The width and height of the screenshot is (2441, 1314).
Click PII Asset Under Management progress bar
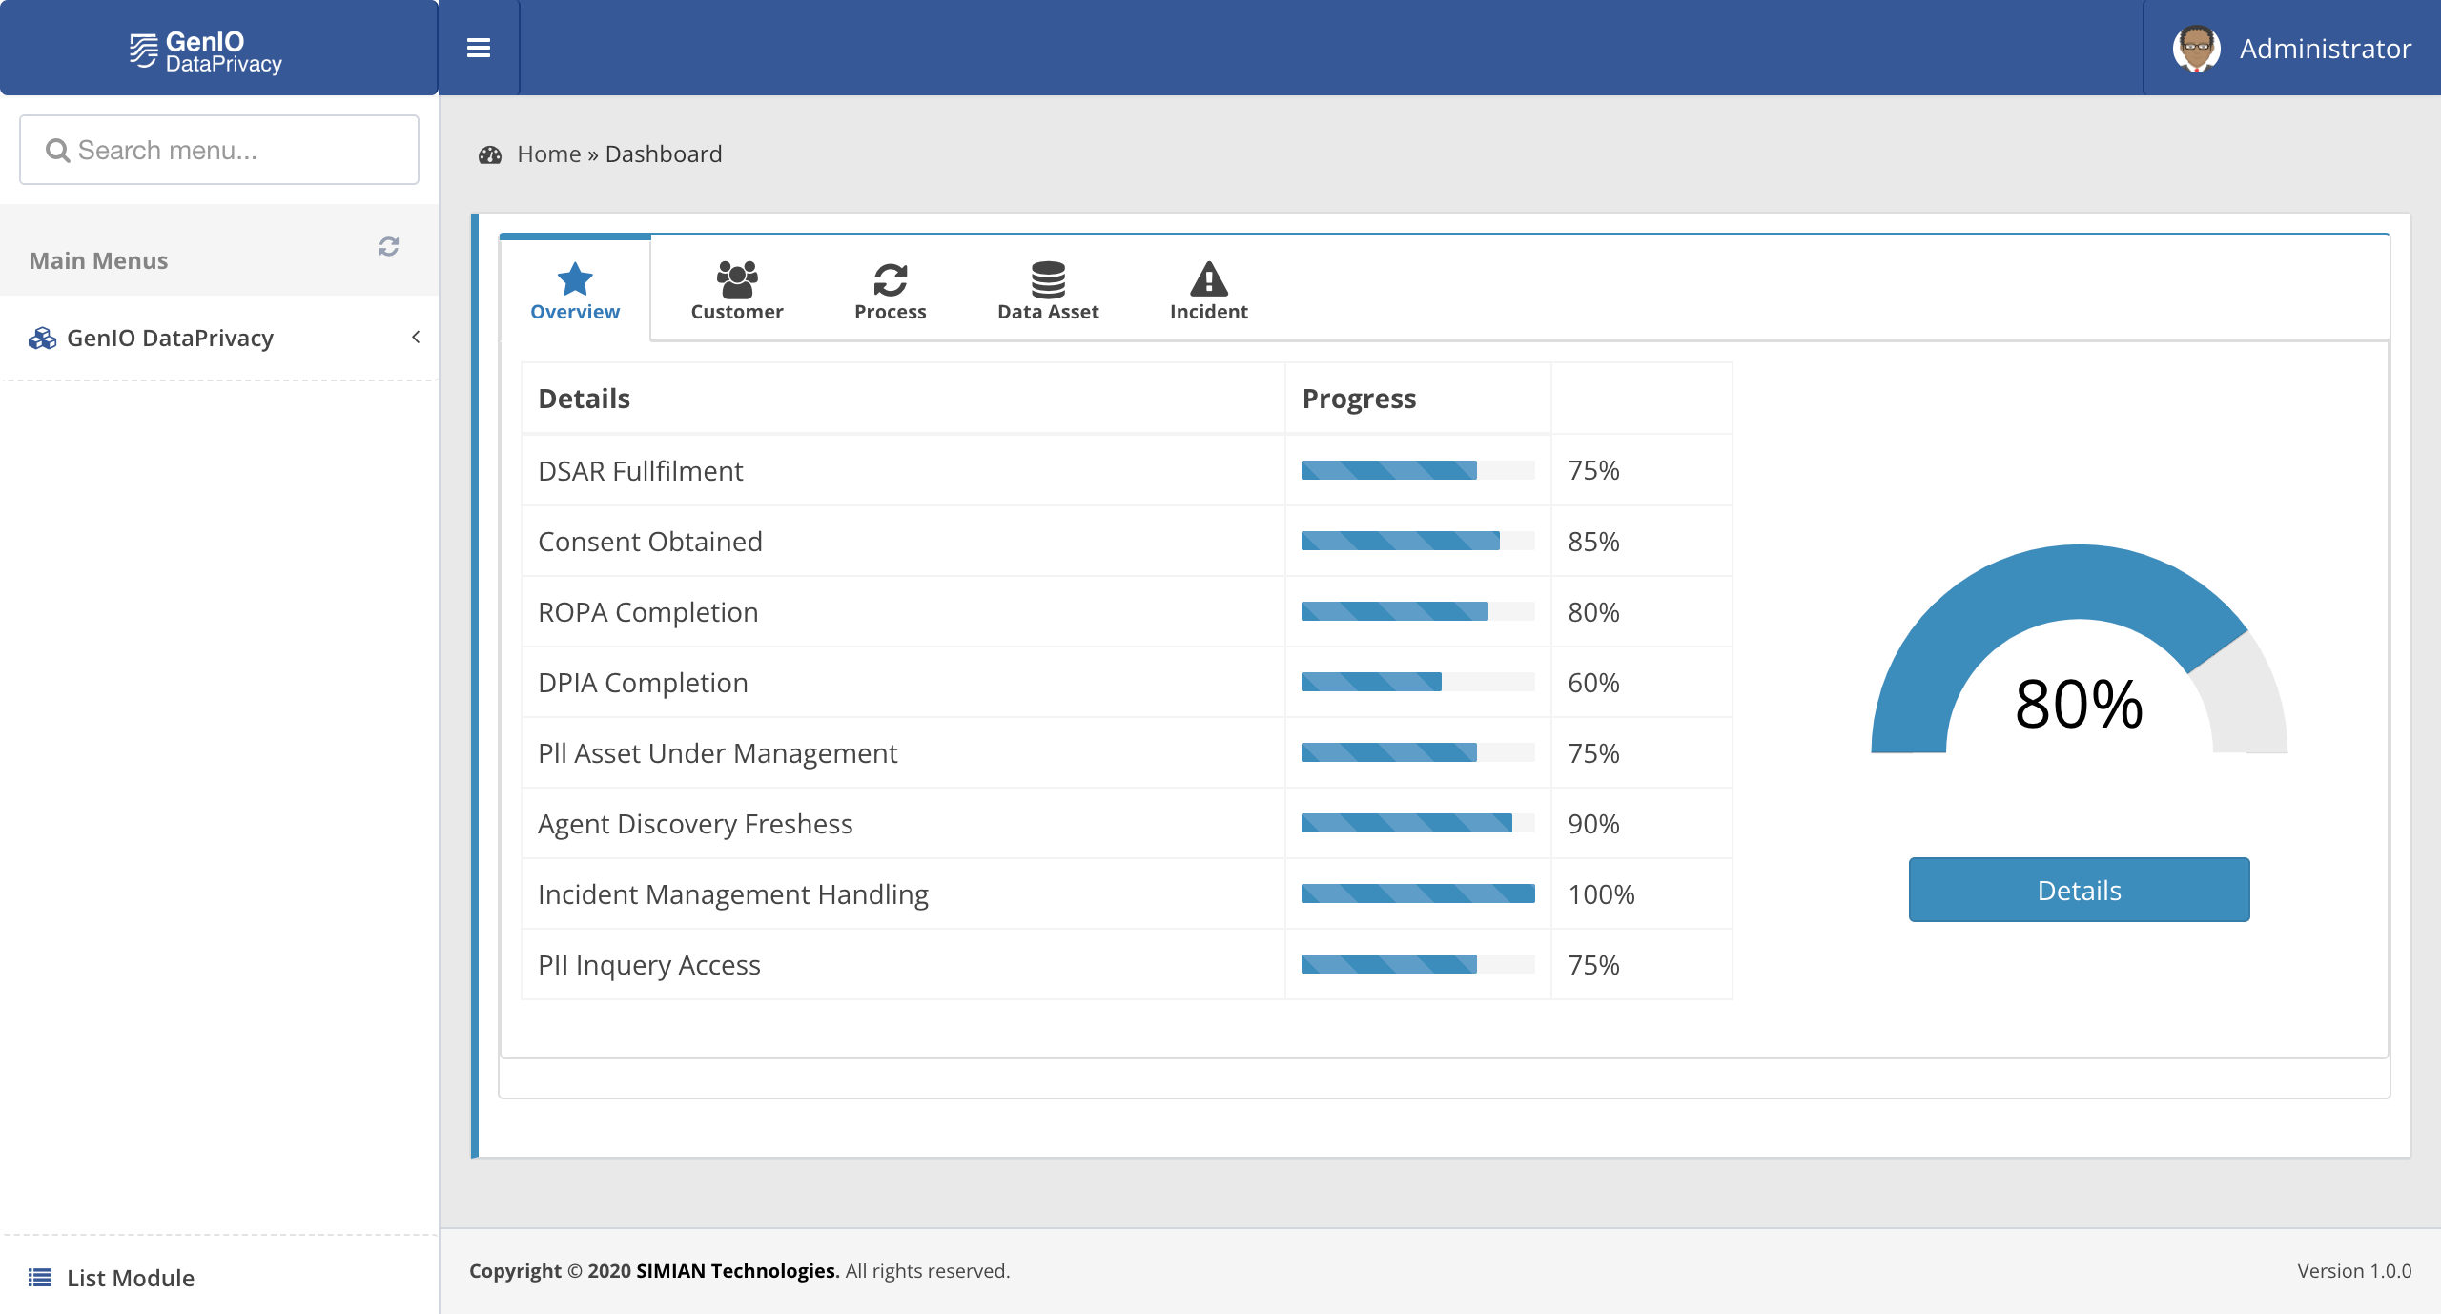tap(1418, 752)
